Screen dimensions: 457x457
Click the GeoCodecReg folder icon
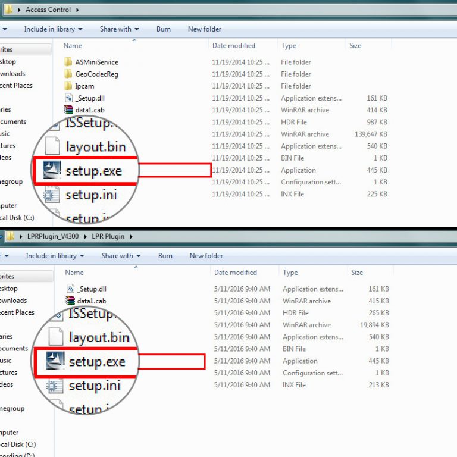(68, 74)
